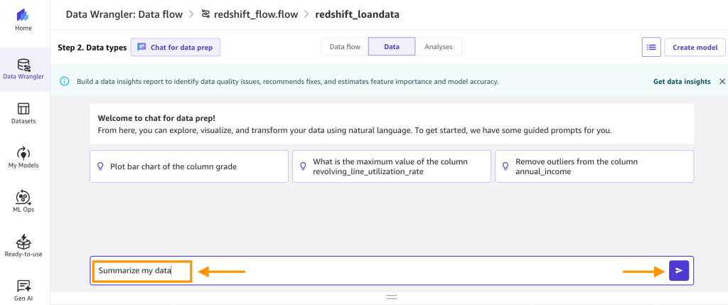Select the Data tab
The width and height of the screenshot is (728, 305).
[x=392, y=46]
